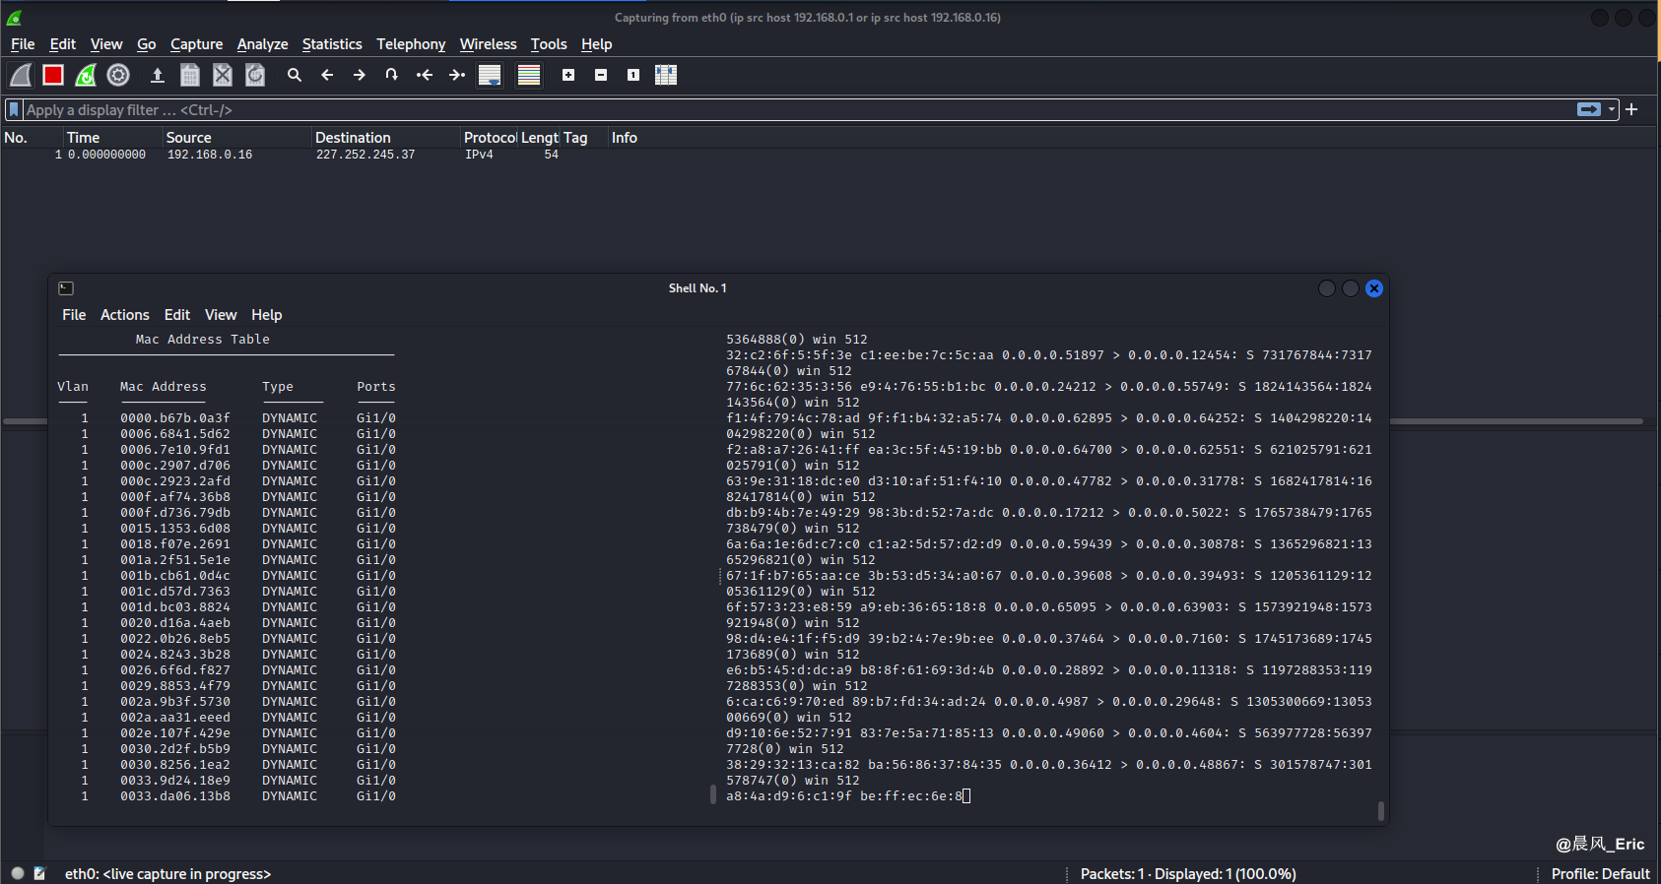The width and height of the screenshot is (1661, 884).
Task: Open the terminal View menu
Action: pyautogui.click(x=221, y=315)
